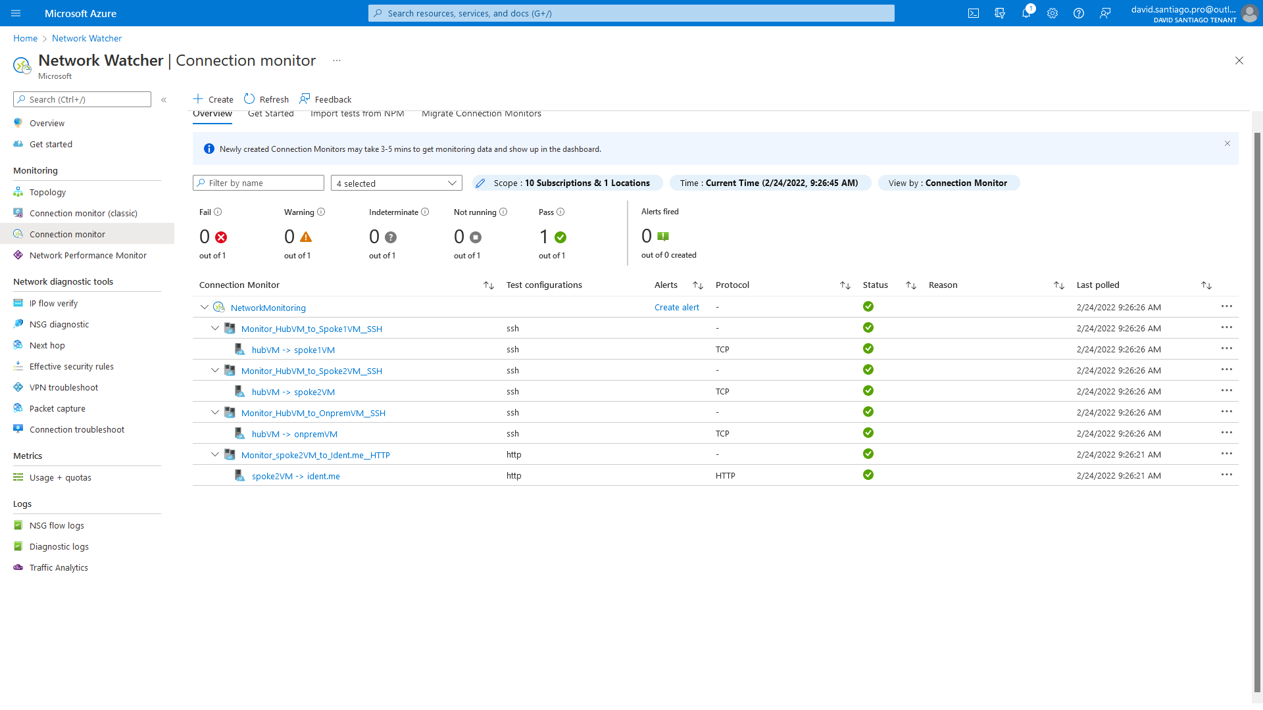Click the Not running info icon

coord(503,212)
